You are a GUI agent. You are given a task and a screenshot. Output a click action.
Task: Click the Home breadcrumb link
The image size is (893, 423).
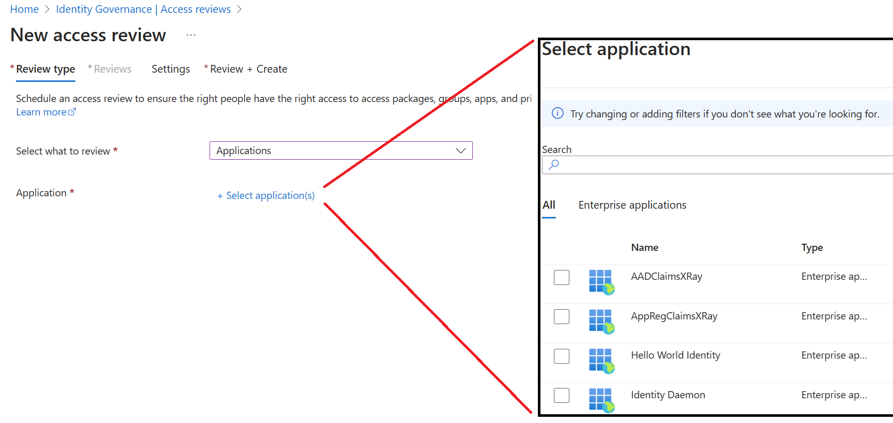24,9
